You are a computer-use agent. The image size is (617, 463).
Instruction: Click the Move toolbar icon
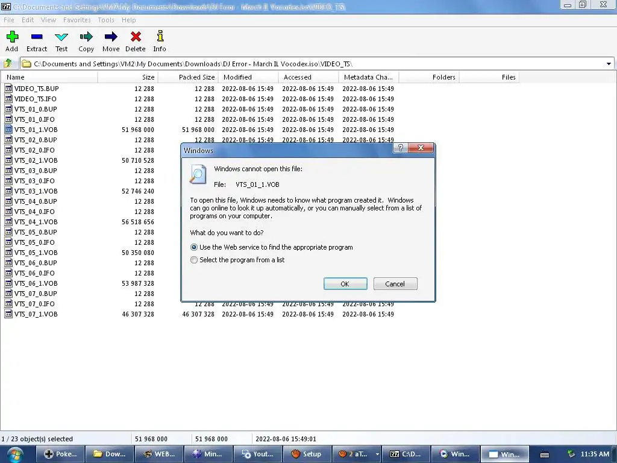pos(111,37)
